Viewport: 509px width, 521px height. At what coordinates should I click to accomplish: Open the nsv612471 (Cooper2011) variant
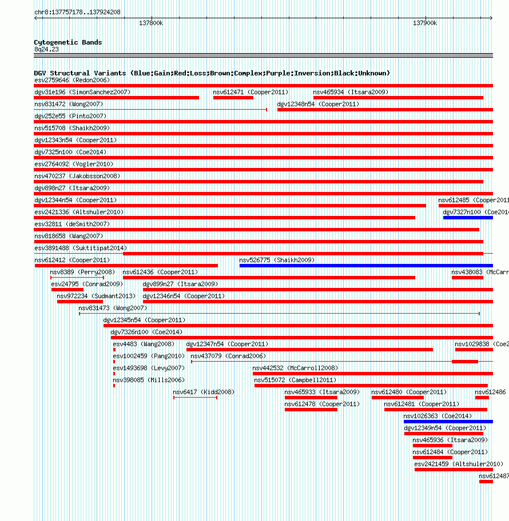click(x=251, y=92)
